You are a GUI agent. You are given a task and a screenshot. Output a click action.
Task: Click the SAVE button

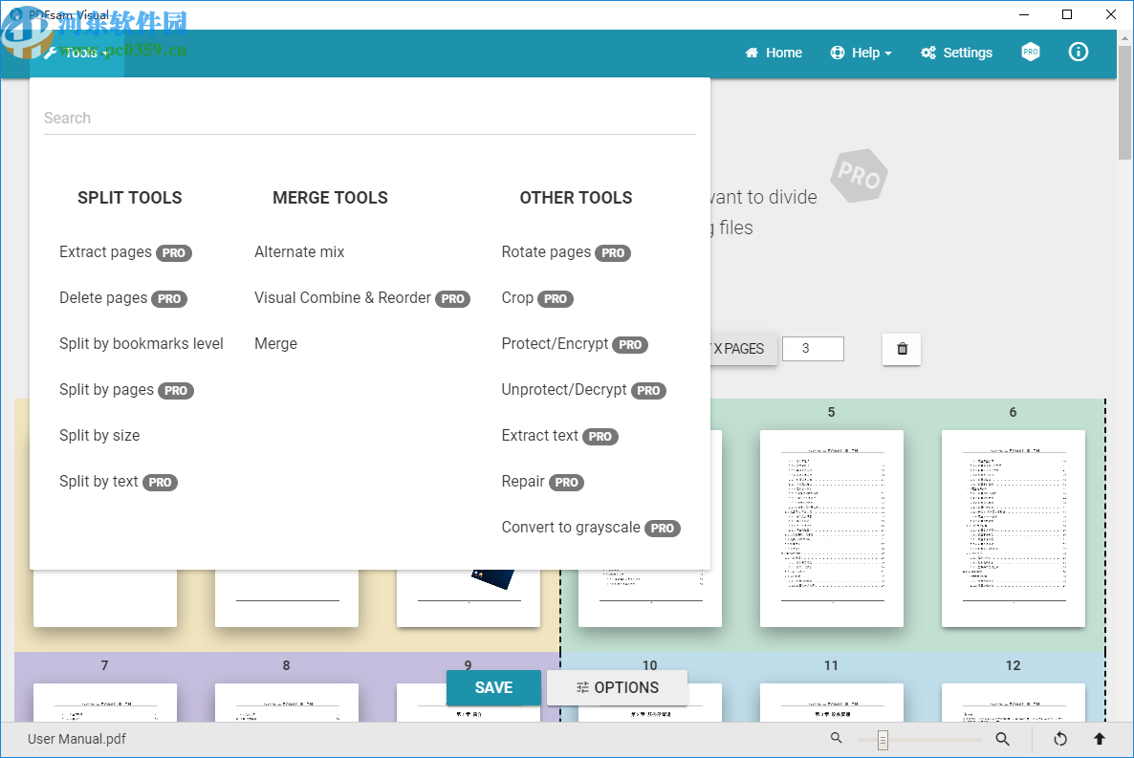[493, 688]
